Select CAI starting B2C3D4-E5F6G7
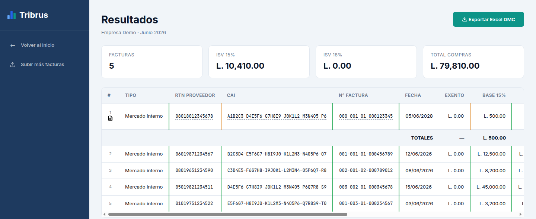Viewport: 536px width, 219px height. 277,154
